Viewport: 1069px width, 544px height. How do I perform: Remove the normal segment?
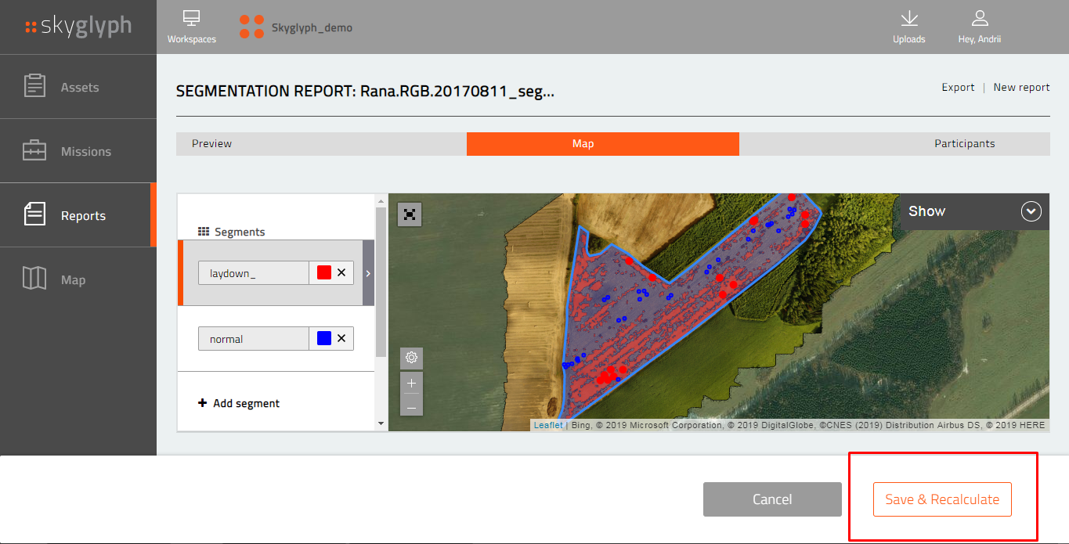pyautogui.click(x=341, y=338)
